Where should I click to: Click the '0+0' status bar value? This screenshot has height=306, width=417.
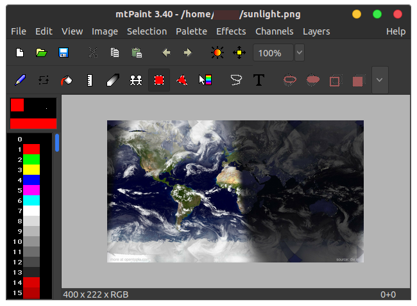pos(388,294)
